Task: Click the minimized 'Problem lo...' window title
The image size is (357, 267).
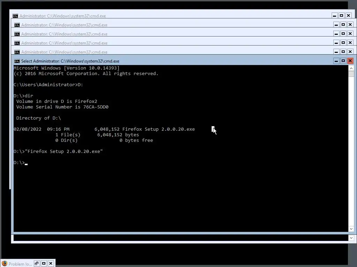Action: tap(20, 264)
